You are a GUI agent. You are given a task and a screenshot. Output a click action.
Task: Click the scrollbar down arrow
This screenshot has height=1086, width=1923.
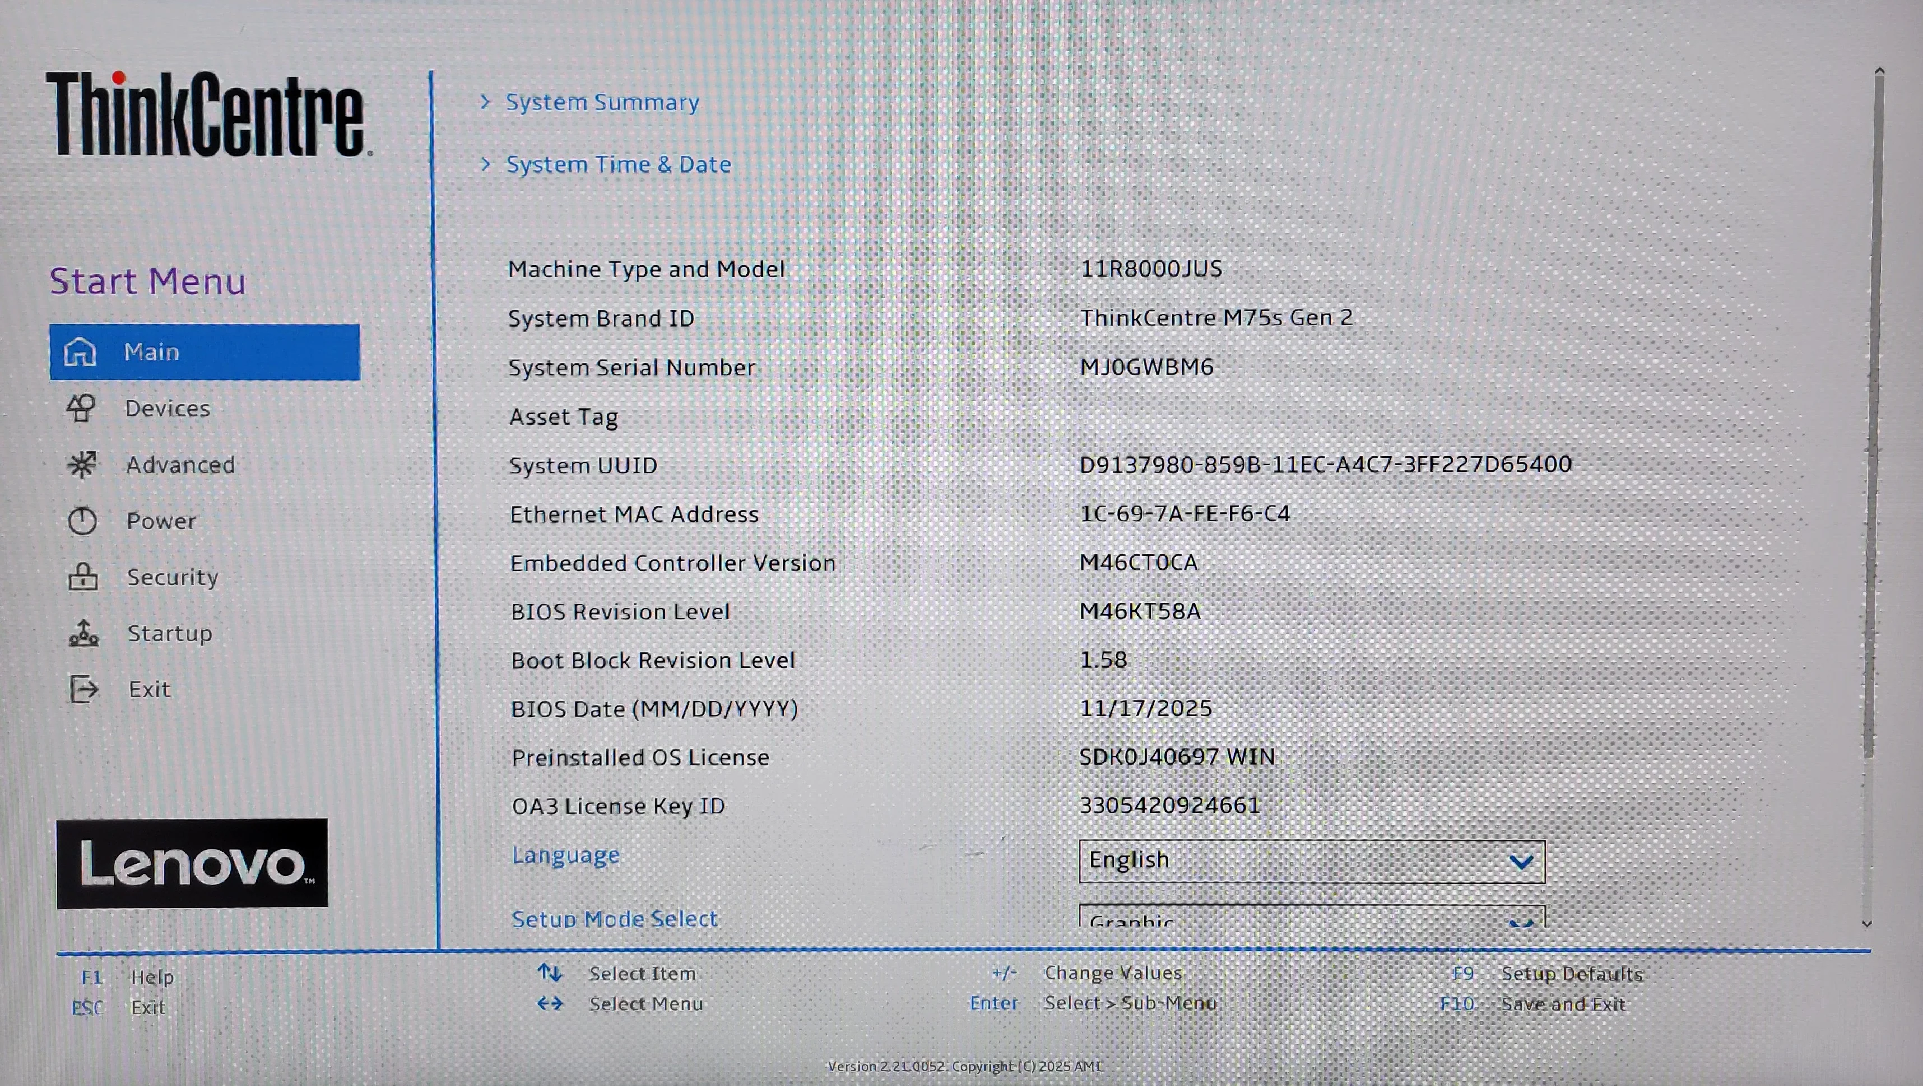click(1867, 923)
